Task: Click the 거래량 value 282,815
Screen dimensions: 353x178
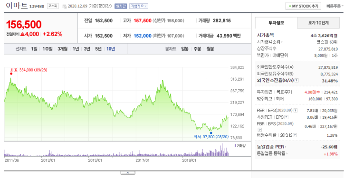Action: coord(222,21)
